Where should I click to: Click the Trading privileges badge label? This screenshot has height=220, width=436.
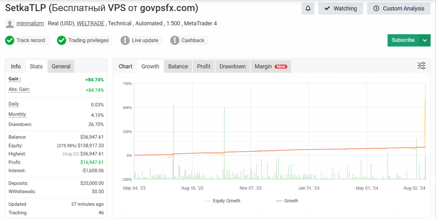89,40
